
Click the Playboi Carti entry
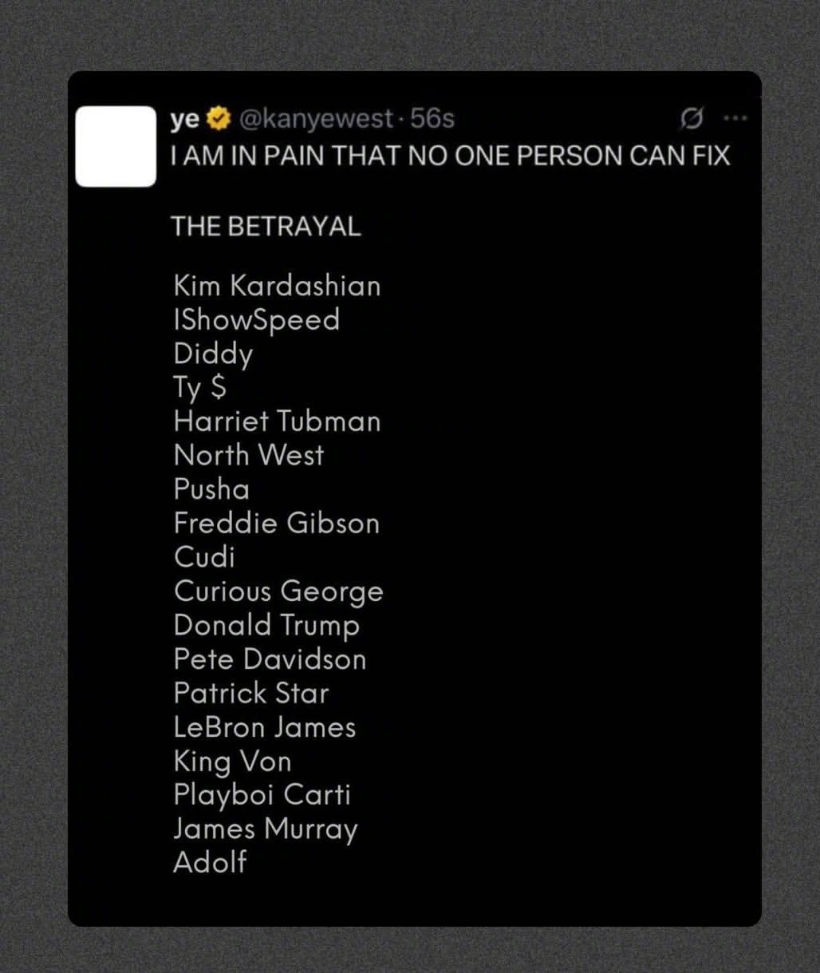262,796
